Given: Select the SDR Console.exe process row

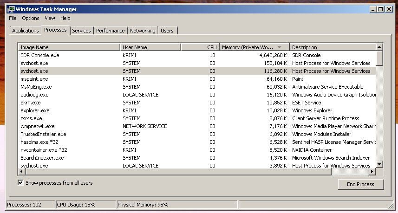Looking at the screenshot, I should pos(39,55).
